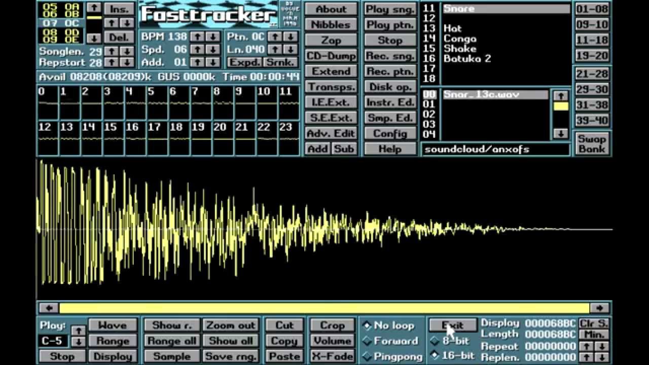Open instrument bank 39-40
Screen dimensions: 649x365
pos(592,121)
